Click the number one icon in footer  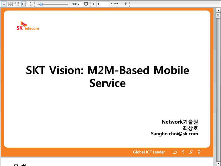pos(183,152)
